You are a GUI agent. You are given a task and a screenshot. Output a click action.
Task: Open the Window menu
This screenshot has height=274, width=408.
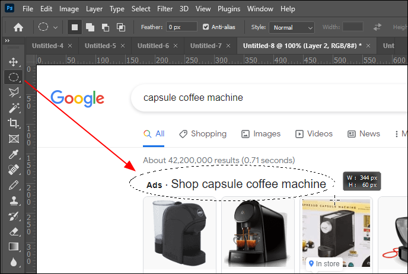pos(260,9)
